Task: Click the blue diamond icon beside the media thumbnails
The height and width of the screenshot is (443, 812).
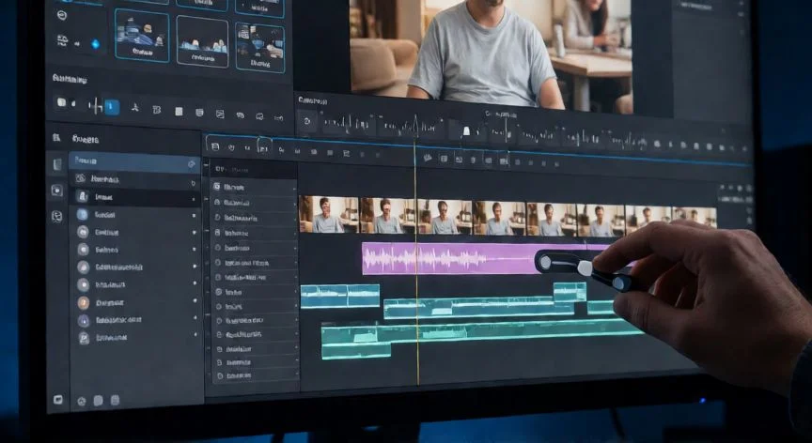Action: tap(96, 44)
